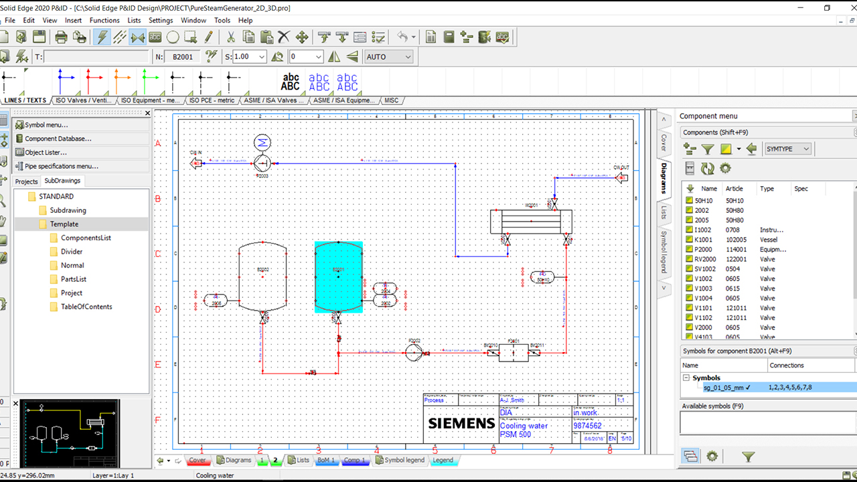
Task: Toggle the horizontal mirror flip control
Action: (x=333, y=57)
